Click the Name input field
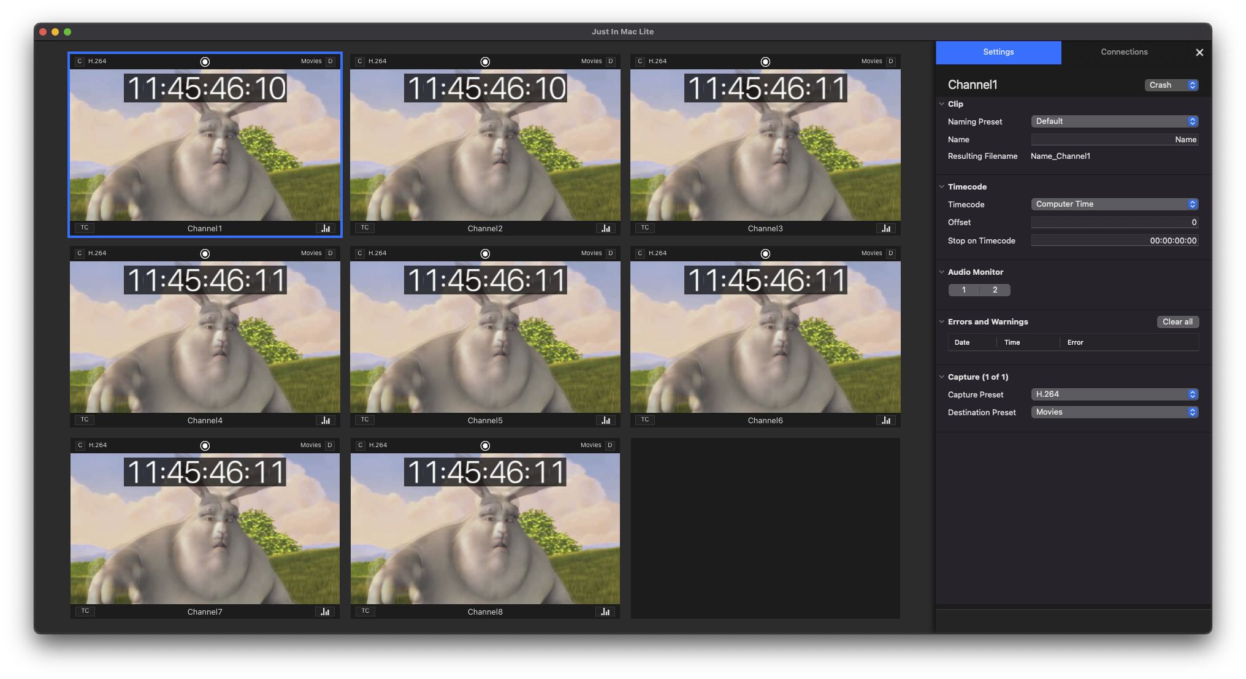This screenshot has width=1246, height=679. click(x=1115, y=140)
